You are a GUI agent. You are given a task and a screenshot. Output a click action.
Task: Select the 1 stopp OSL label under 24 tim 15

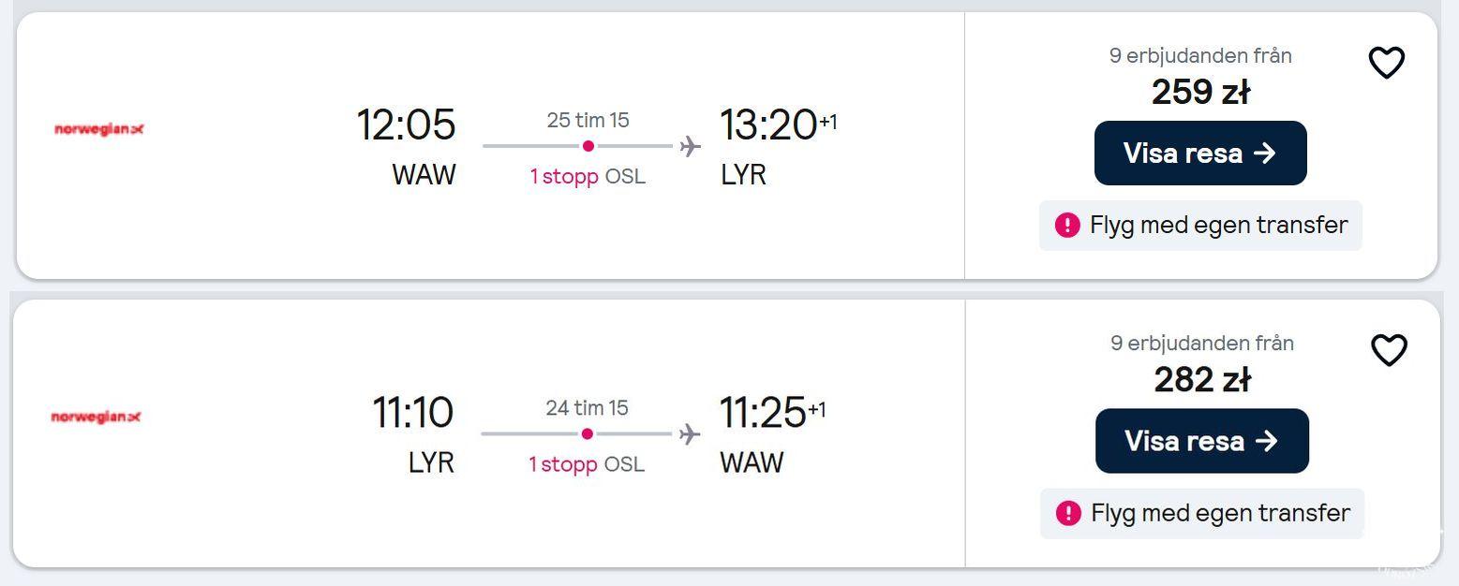click(x=587, y=464)
